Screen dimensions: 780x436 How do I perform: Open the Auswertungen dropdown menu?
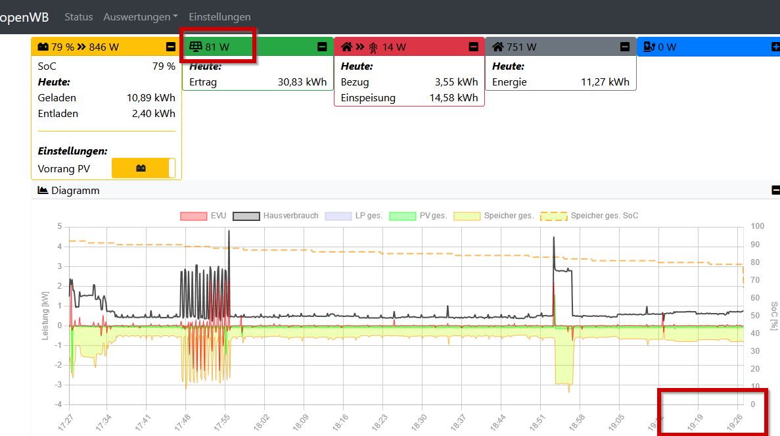[141, 16]
